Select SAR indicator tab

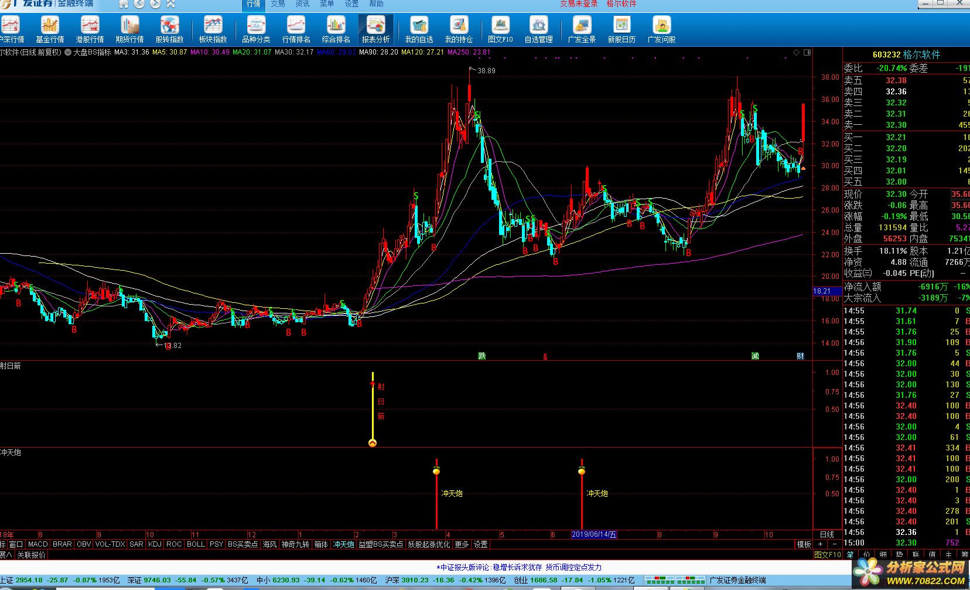click(136, 544)
